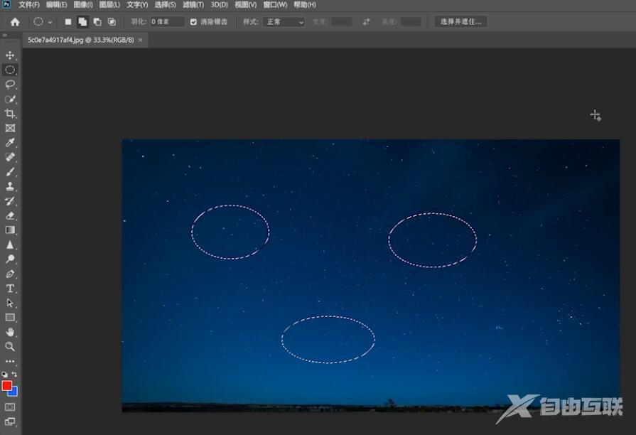Click the height 高度 input field
The width and height of the screenshot is (636, 435).
(x=411, y=22)
